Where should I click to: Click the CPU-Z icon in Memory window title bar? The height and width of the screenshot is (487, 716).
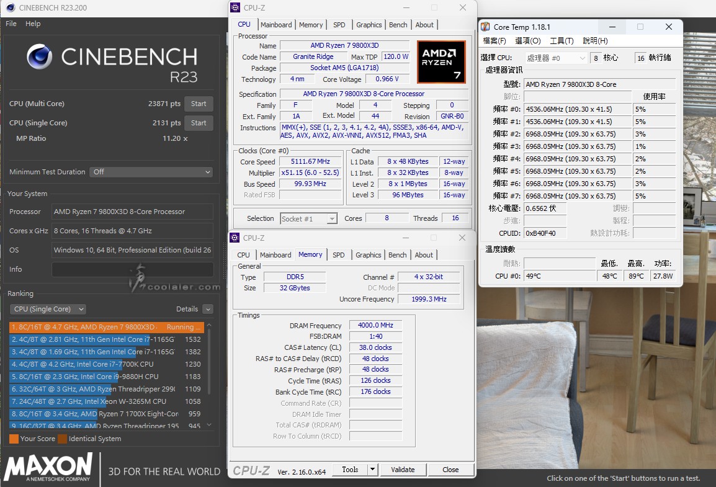pyautogui.click(x=235, y=238)
